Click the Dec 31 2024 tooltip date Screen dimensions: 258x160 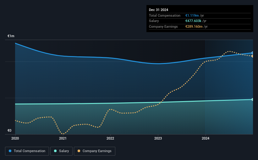(x=158, y=10)
